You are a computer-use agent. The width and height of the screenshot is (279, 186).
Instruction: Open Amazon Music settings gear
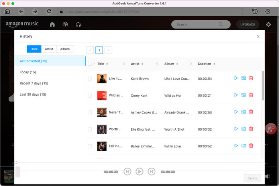click(x=268, y=24)
